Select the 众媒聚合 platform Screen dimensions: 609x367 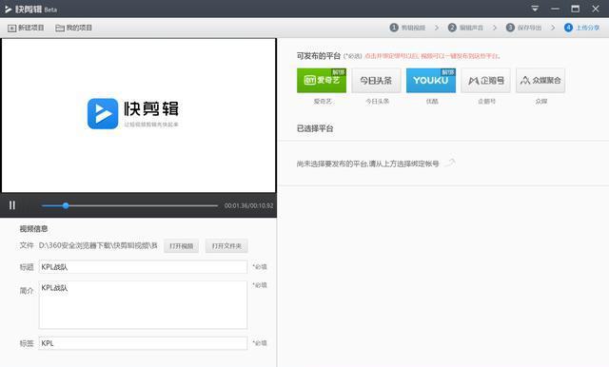[540, 80]
